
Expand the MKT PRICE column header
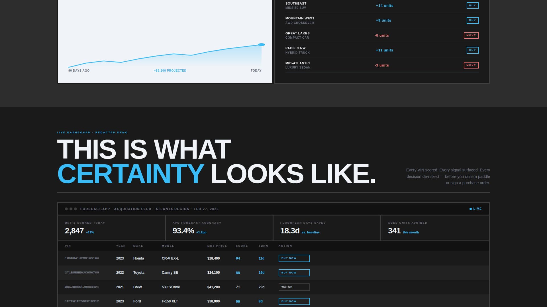click(217, 246)
